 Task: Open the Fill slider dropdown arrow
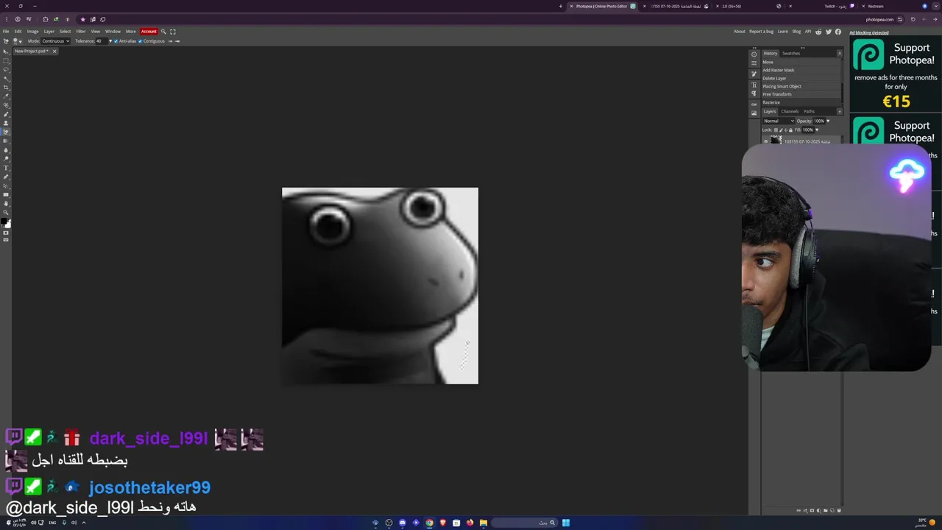(x=817, y=130)
